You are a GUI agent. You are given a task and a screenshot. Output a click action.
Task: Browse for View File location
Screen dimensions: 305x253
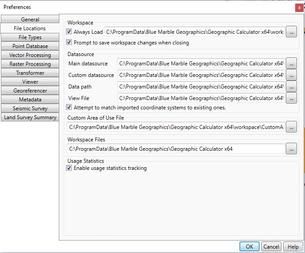tap(291, 98)
